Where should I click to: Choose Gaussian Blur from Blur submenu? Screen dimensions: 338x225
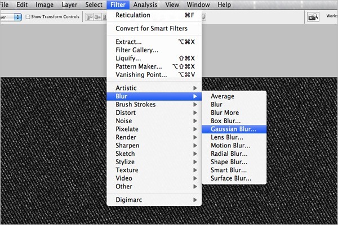coord(234,129)
